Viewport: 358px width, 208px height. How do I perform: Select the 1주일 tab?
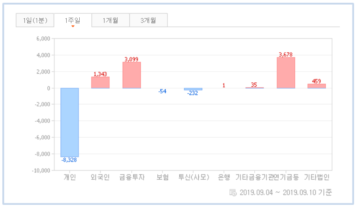[x=73, y=20]
